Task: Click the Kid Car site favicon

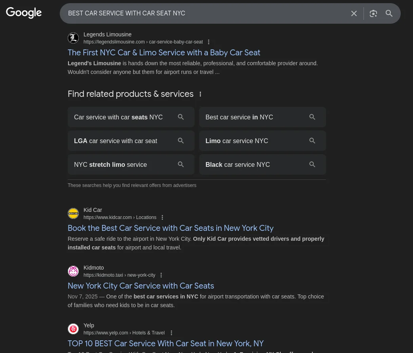Action: (73, 213)
